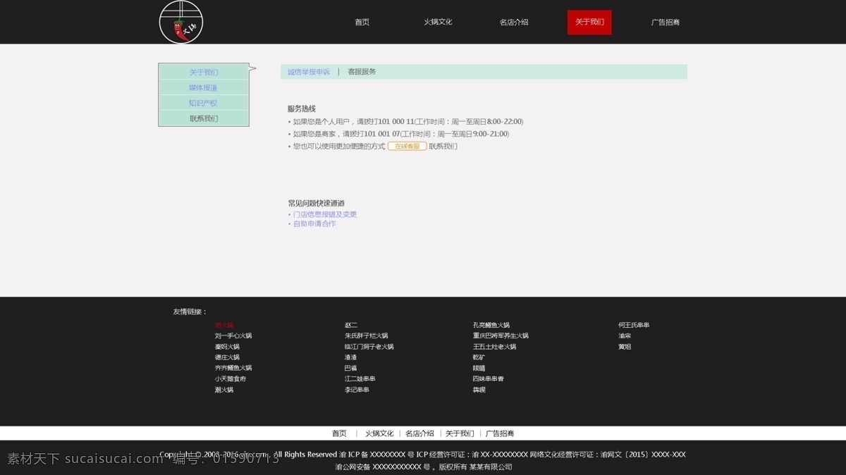Open 广告招商 in the top navigation bar
Viewport: 846px width, 475px height.
click(666, 22)
